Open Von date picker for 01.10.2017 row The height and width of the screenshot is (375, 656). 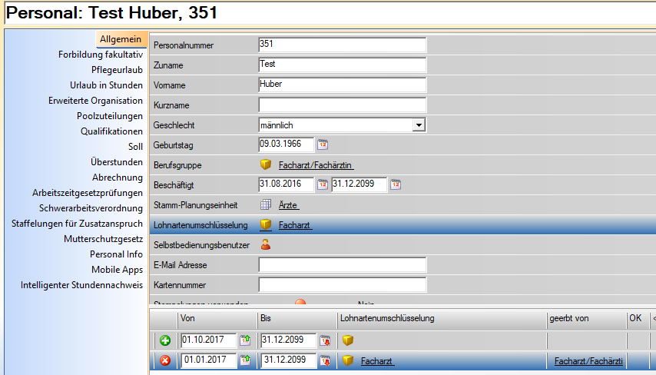click(246, 340)
